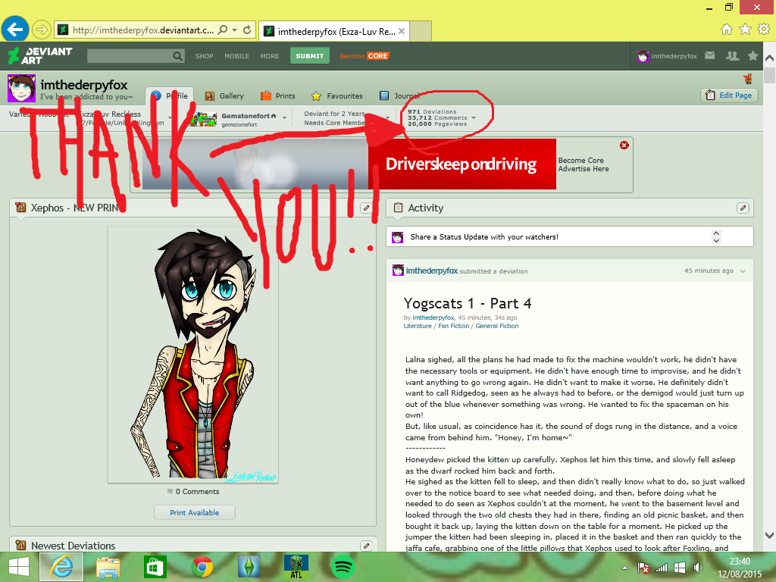Click the browser forward arrow button
The width and height of the screenshot is (776, 582).
42,30
